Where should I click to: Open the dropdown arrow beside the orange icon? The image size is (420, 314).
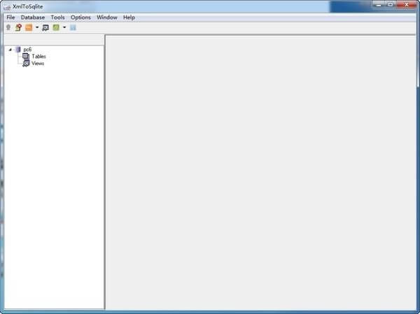tap(37, 27)
